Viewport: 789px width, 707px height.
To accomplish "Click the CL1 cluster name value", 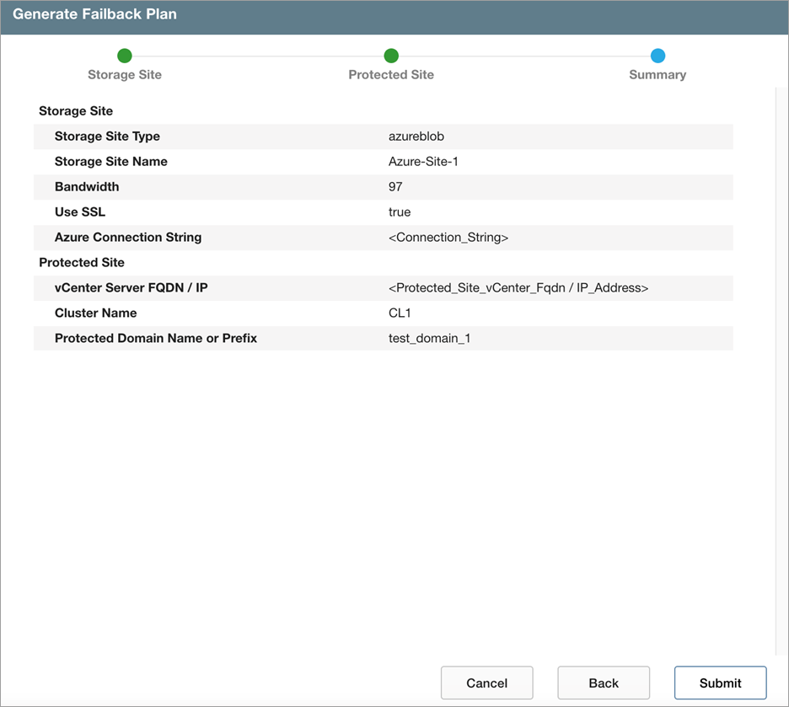I will (400, 313).
